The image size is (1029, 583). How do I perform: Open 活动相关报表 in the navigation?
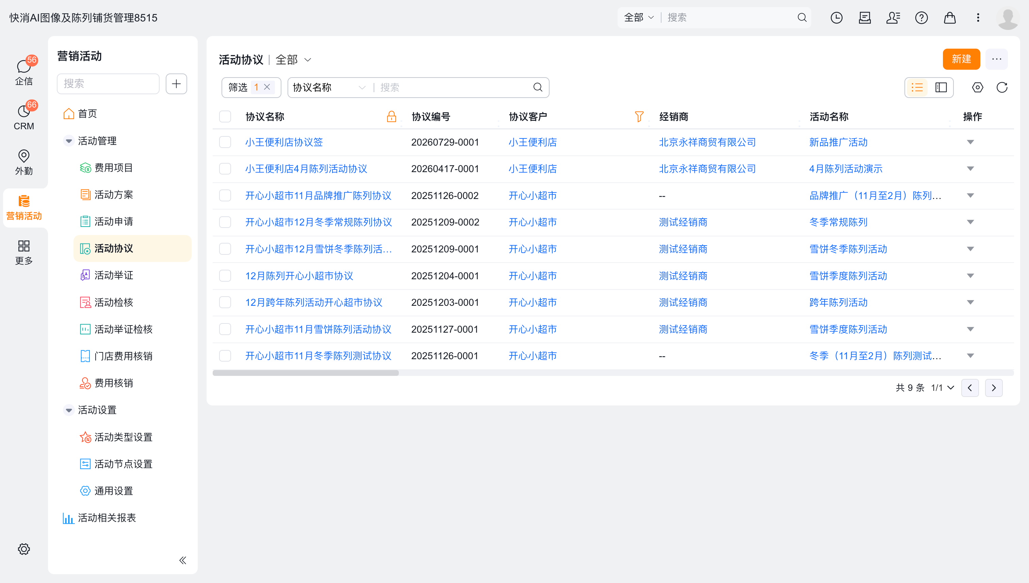coord(99,518)
